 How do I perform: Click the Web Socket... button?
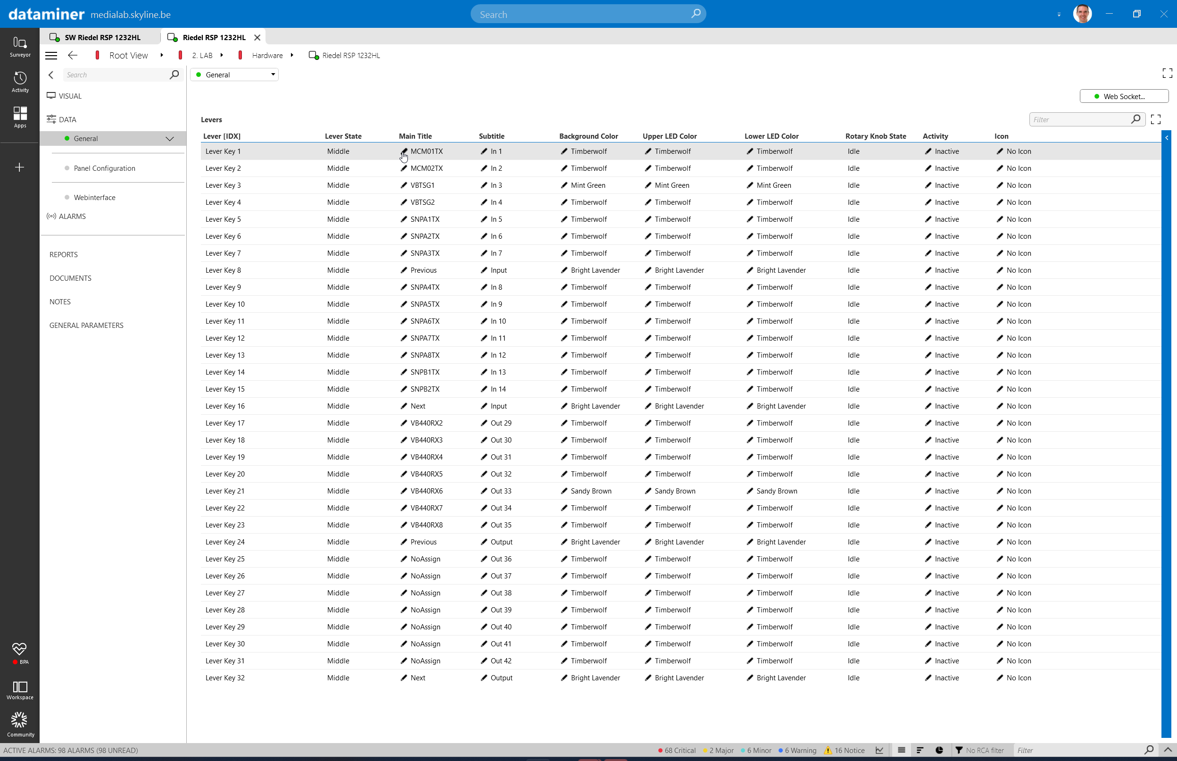1124,96
